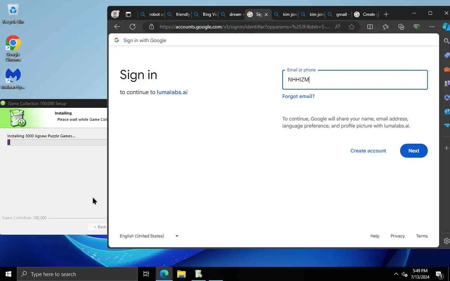Viewport: 450px width, 281px height.
Task: Click the taskbar clock and date
Action: (x=420, y=274)
